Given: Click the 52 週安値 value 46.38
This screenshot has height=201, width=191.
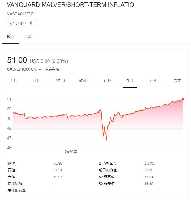Looking at the screenshot, I should tap(149, 184).
